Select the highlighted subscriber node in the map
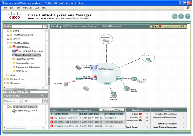Viewport: 193px width, 136px height. [x=94, y=68]
